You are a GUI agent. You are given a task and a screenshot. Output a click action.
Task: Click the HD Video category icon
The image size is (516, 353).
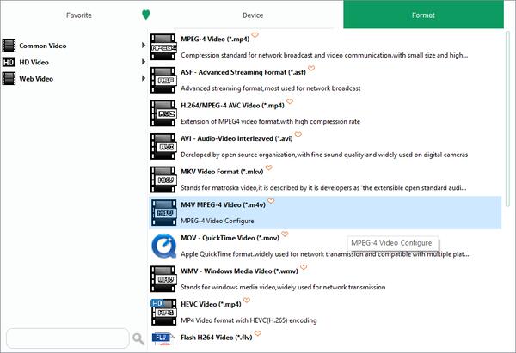click(x=9, y=62)
